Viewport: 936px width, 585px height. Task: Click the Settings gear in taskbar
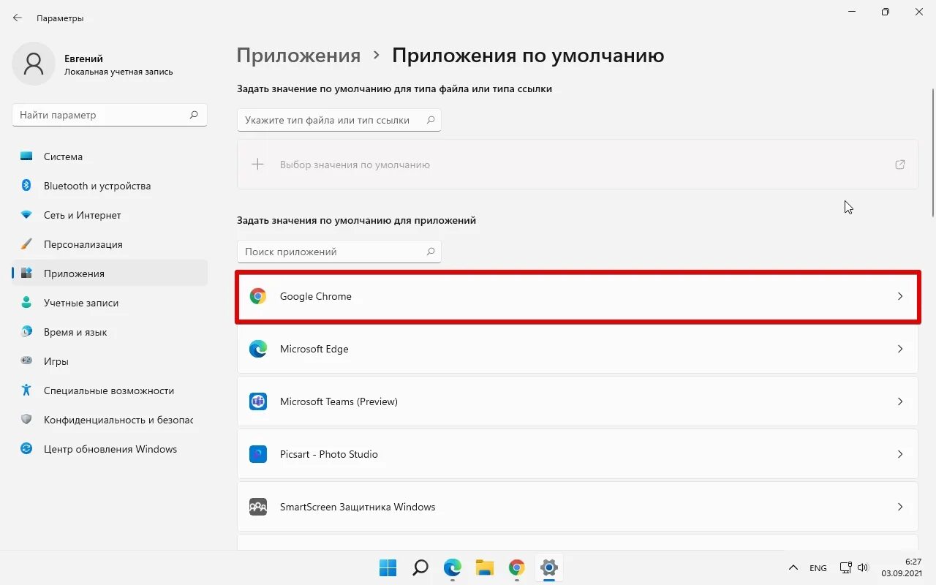[x=549, y=567]
